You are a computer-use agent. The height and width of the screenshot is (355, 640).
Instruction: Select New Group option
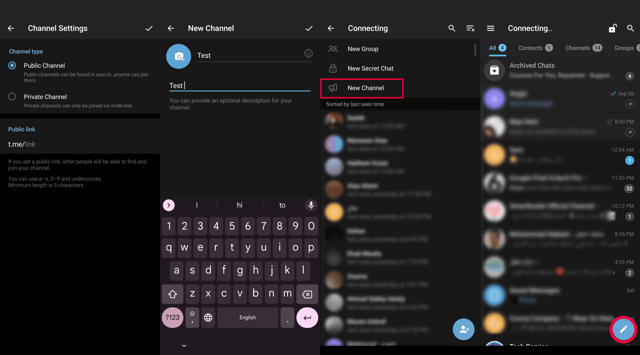pos(397,49)
